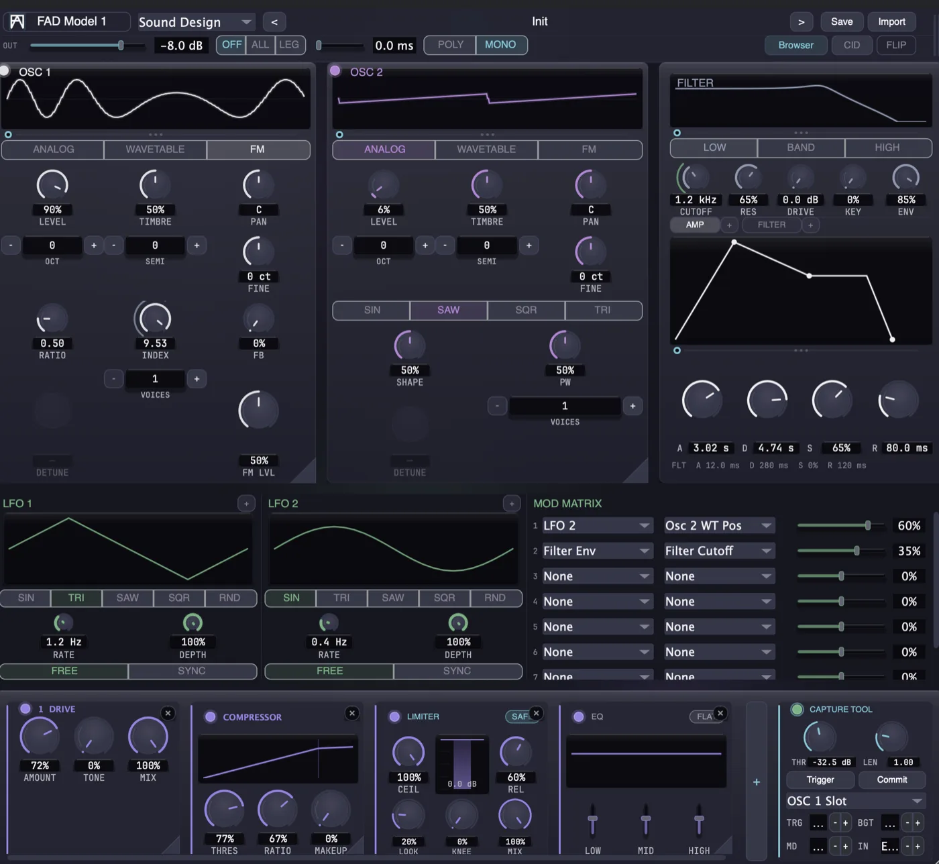Open the preset Browser
Image resolution: width=939 pixels, height=864 pixels.
pyautogui.click(x=795, y=45)
